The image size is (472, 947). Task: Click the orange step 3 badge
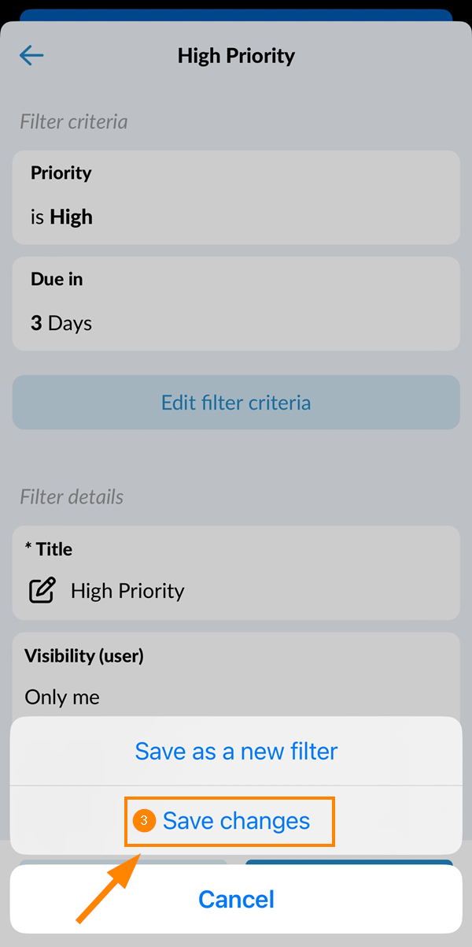coord(144,821)
